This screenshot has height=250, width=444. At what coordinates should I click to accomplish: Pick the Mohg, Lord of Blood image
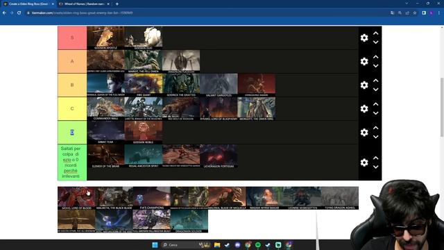pyautogui.click(x=76, y=198)
